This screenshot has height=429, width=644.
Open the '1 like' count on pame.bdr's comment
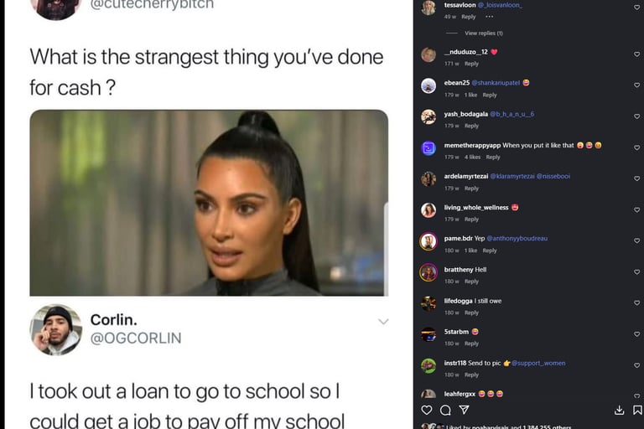[x=470, y=251]
